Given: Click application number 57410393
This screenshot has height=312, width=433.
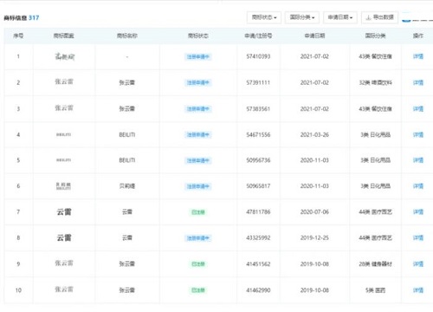Looking at the screenshot, I should [258, 56].
